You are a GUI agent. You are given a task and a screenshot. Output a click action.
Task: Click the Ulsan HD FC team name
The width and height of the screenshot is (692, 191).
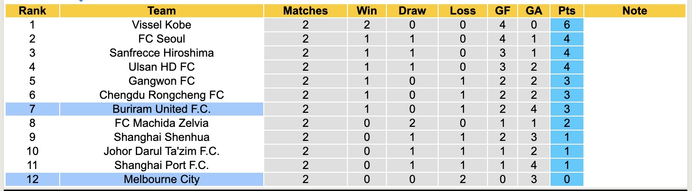tap(161, 67)
